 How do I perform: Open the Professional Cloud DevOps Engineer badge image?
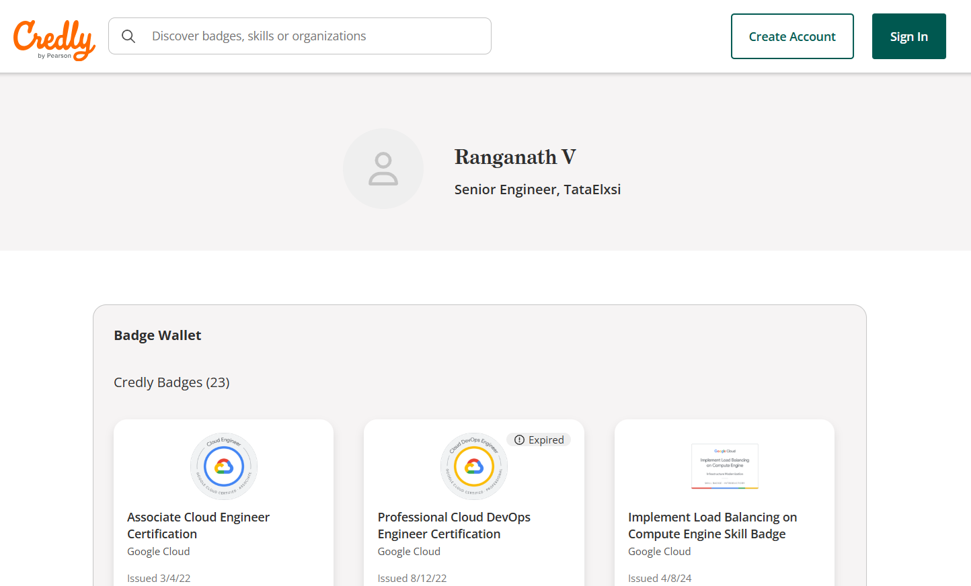[474, 466]
